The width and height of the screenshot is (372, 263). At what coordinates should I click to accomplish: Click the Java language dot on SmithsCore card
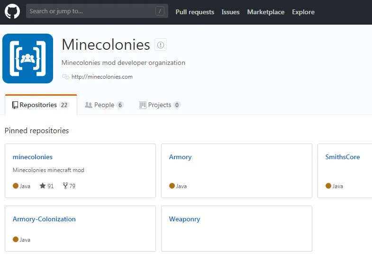328,186
